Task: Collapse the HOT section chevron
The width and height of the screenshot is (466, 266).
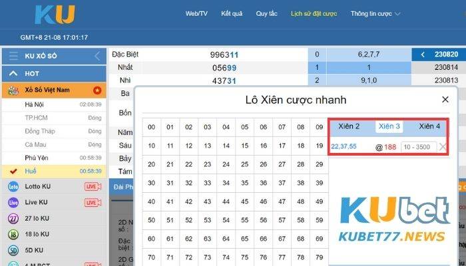Action: (13, 73)
